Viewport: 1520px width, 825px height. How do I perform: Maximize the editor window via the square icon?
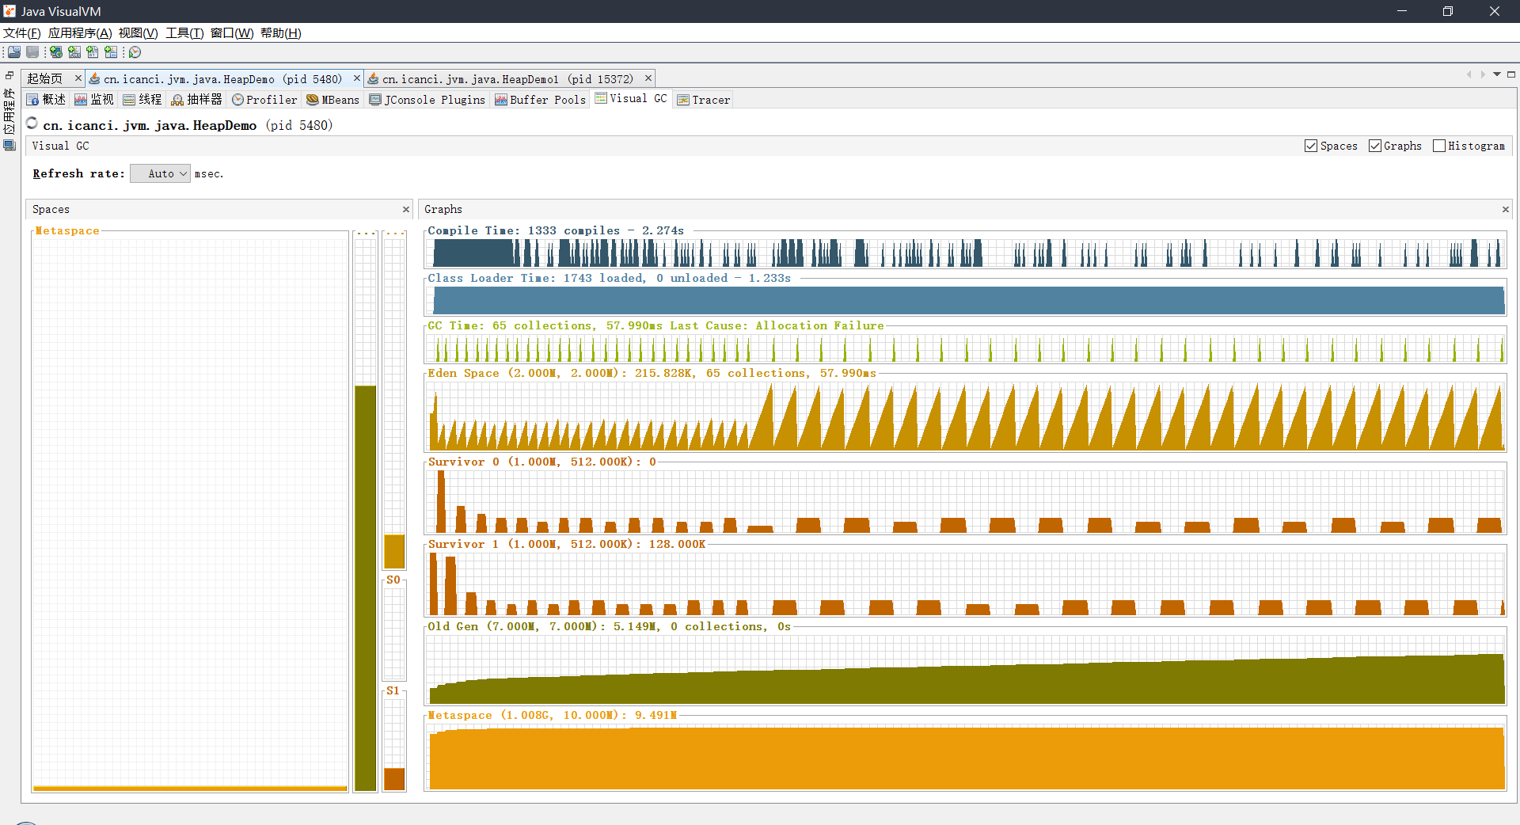coord(1511,74)
